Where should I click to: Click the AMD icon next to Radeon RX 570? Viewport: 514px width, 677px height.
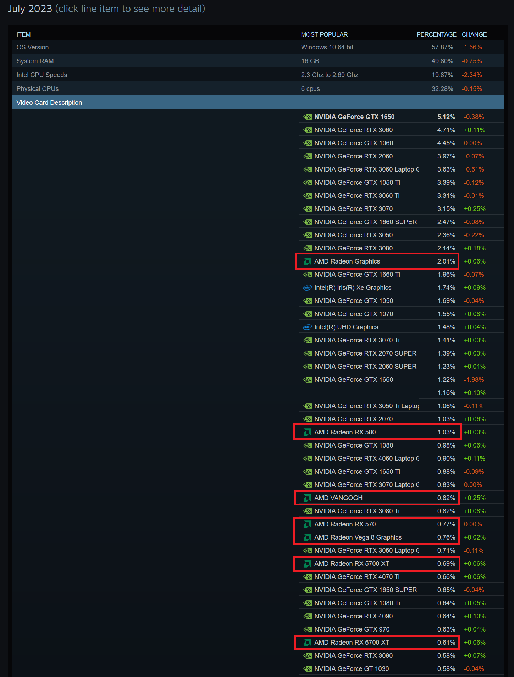pyautogui.click(x=308, y=524)
